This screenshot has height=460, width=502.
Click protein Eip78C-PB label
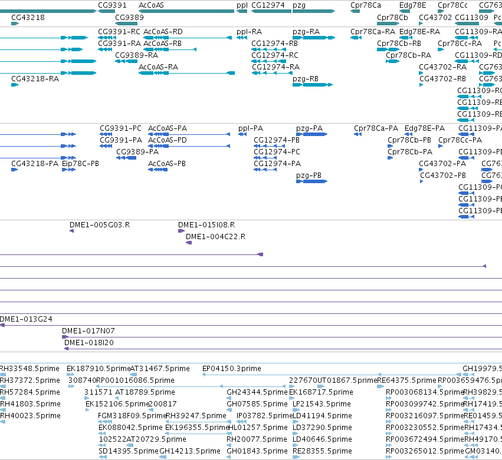click(x=80, y=164)
